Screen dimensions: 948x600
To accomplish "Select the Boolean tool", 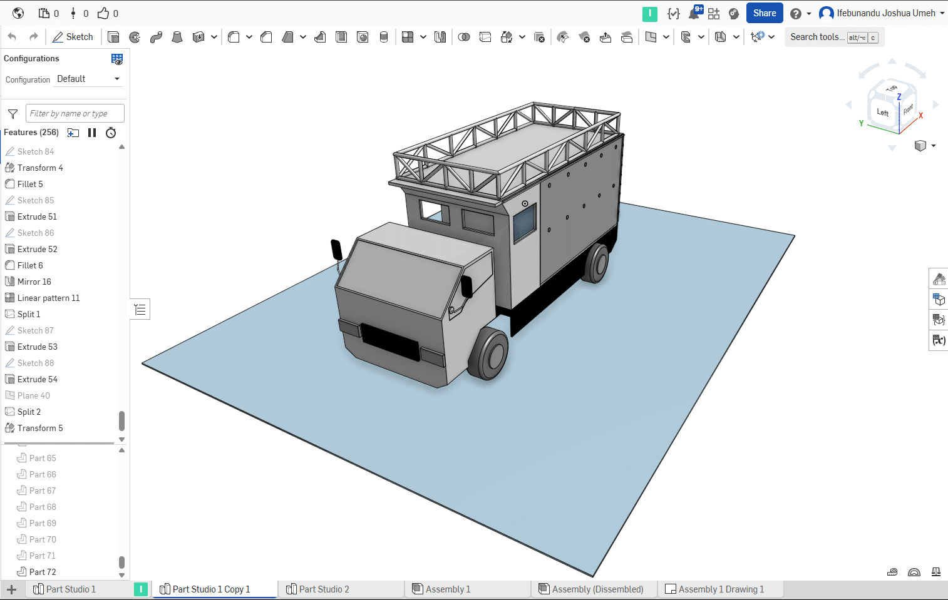I will tap(464, 37).
